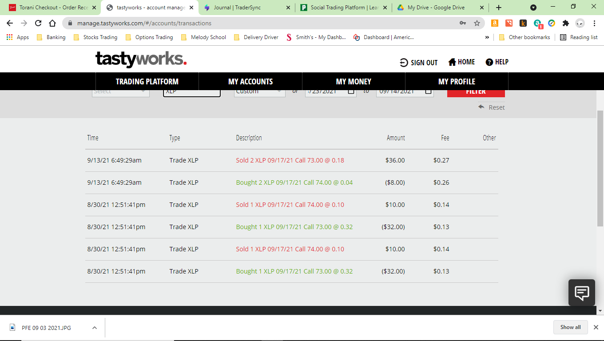Open the Amazon Assistant extension
Image resolution: width=604 pixels, height=341 pixels.
click(x=495, y=23)
